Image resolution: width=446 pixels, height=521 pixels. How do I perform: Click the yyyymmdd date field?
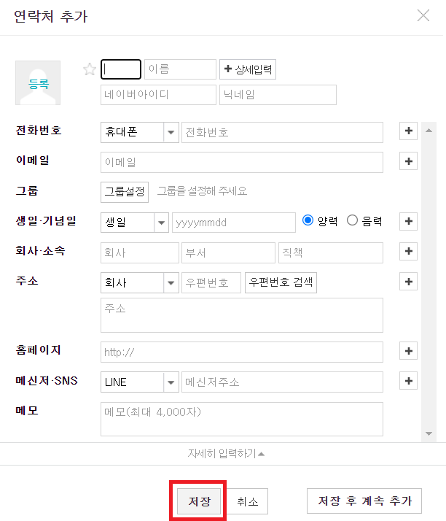tap(234, 223)
